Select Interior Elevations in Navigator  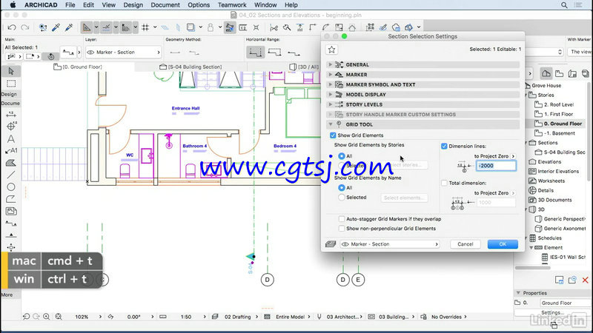tap(558, 171)
